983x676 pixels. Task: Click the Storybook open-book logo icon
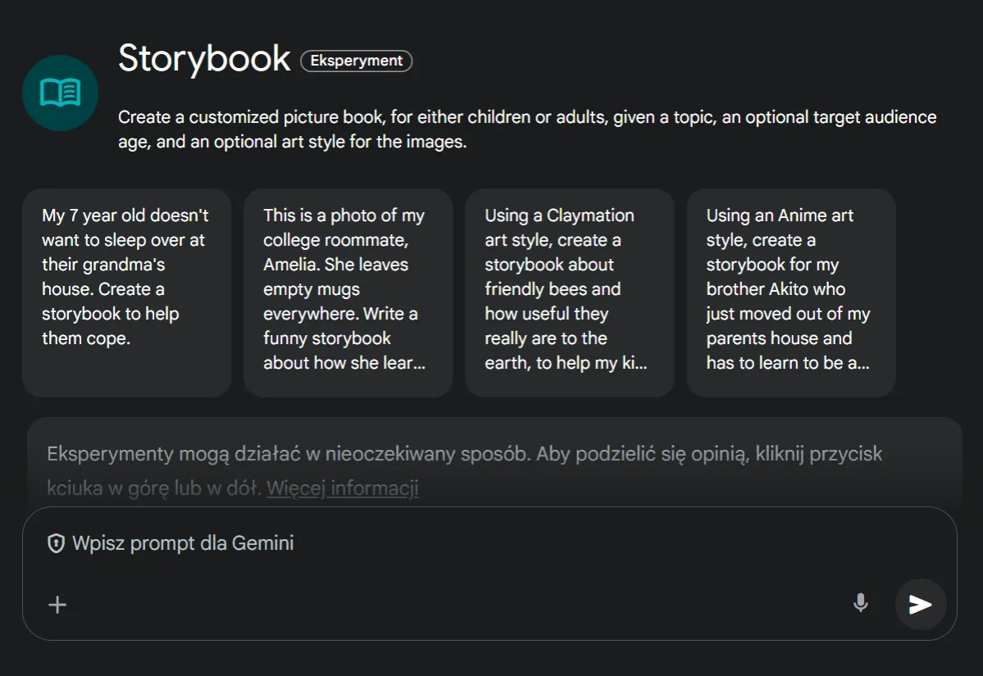[61, 93]
